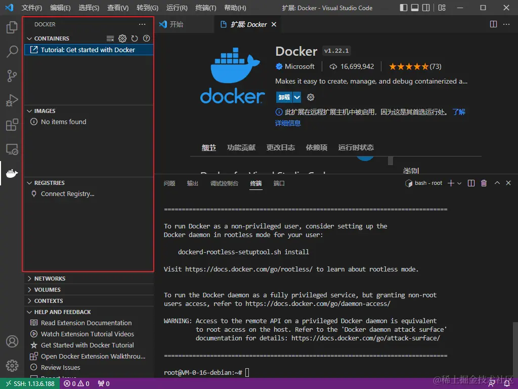This screenshot has width=518, height=389.
Task: Click the forwarded ports status indicator
Action: coord(103,384)
